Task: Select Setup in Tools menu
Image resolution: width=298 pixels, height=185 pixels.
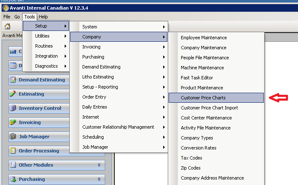Action: point(46,26)
